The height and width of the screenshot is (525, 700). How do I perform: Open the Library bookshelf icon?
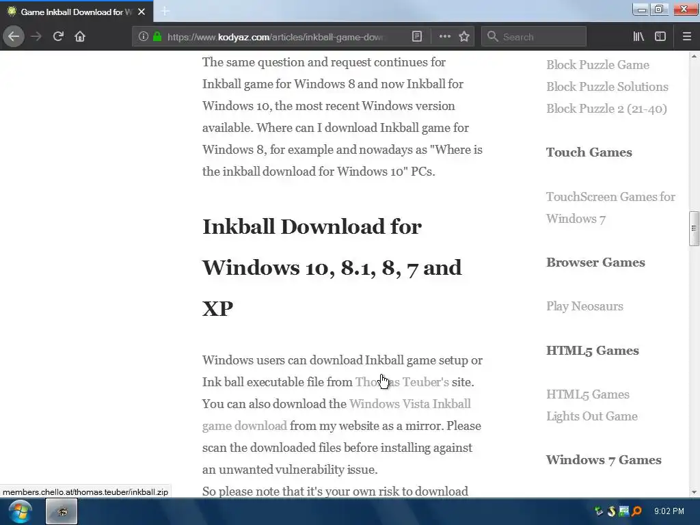click(638, 37)
